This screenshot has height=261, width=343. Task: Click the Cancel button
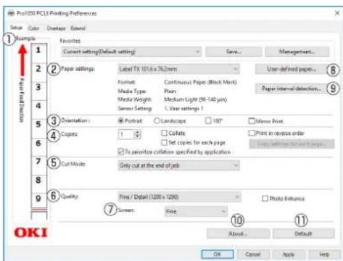click(253, 254)
